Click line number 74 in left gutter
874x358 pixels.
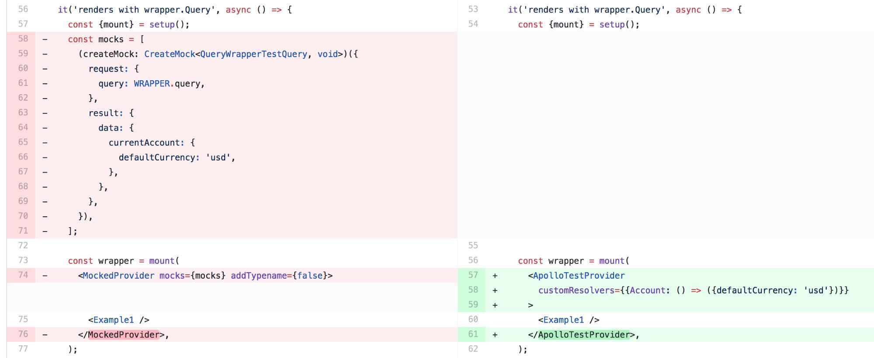click(x=23, y=275)
